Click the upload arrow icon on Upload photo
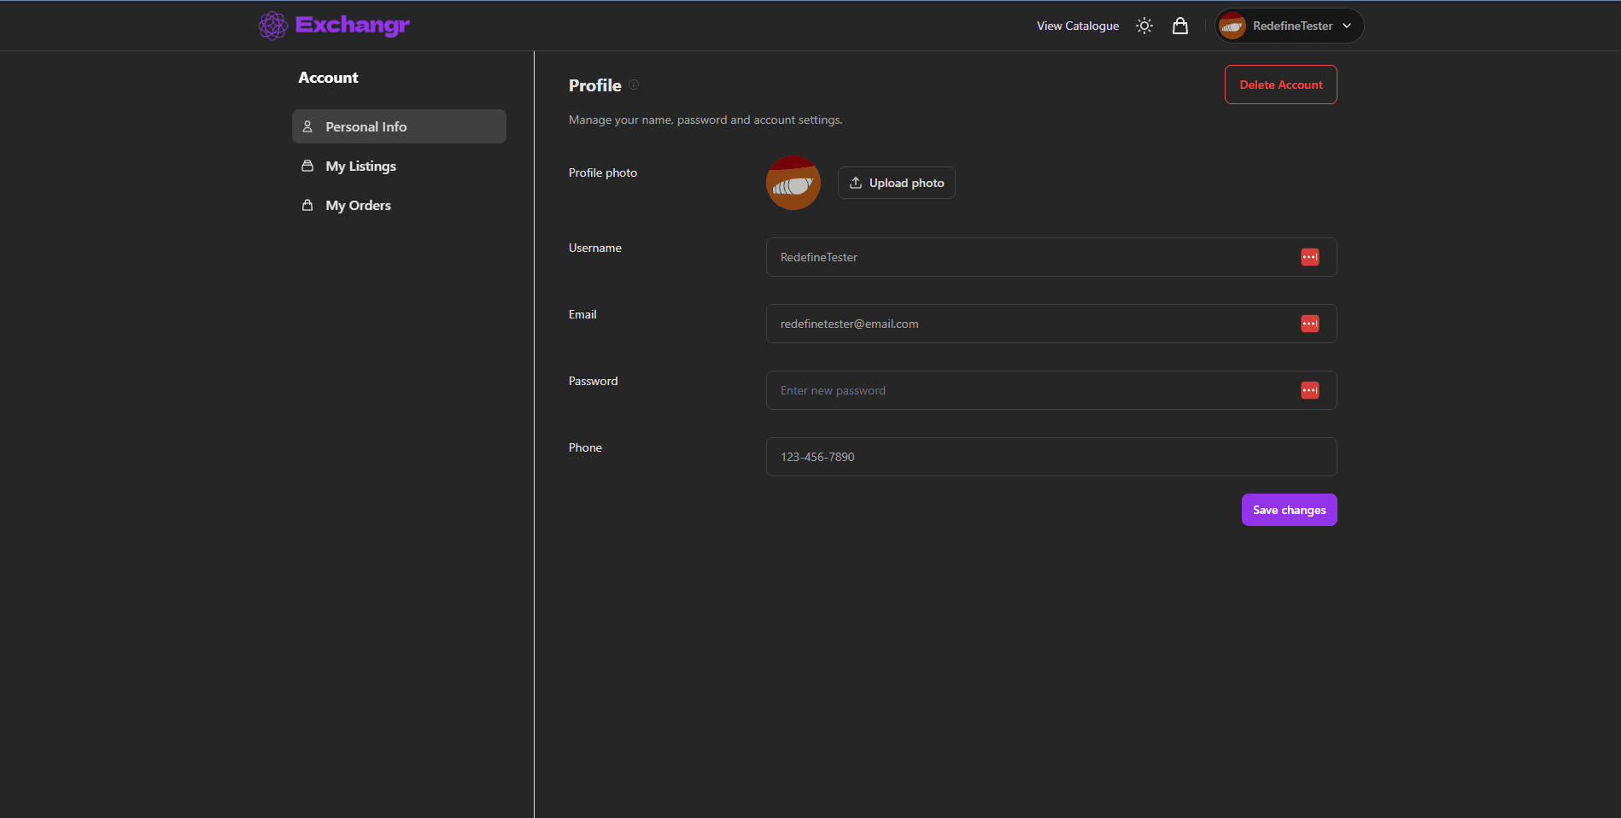 coord(855,183)
